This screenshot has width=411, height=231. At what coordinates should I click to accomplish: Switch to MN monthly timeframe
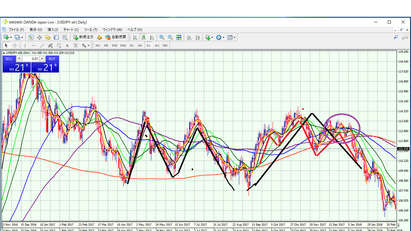pyautogui.click(x=165, y=46)
